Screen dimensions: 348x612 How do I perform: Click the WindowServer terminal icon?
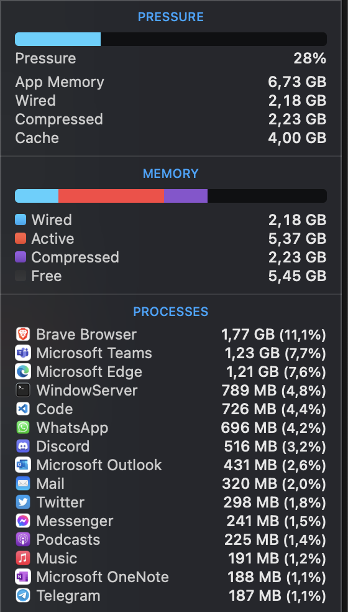click(23, 391)
